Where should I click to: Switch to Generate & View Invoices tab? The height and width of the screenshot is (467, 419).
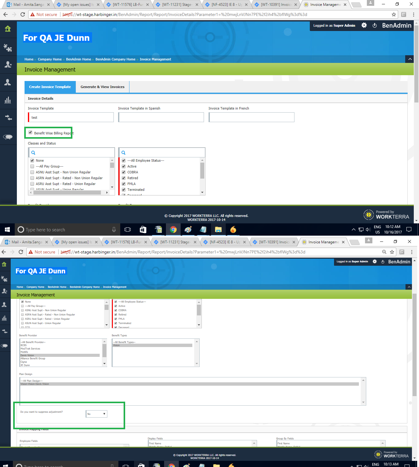click(x=102, y=87)
